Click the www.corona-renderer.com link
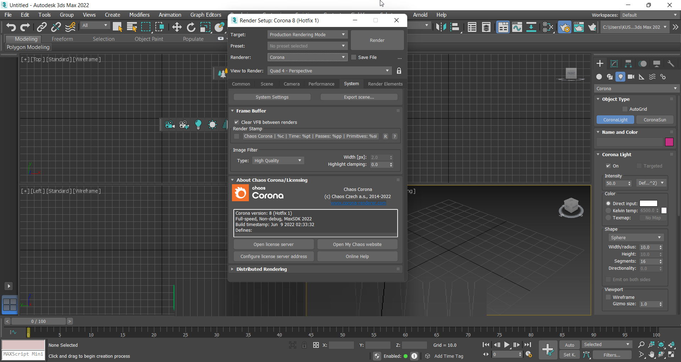 pos(358,203)
